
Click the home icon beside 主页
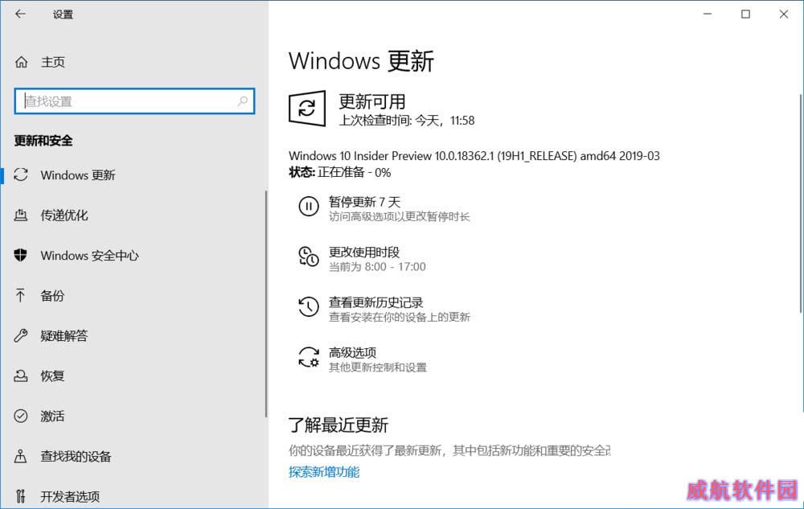(21, 62)
